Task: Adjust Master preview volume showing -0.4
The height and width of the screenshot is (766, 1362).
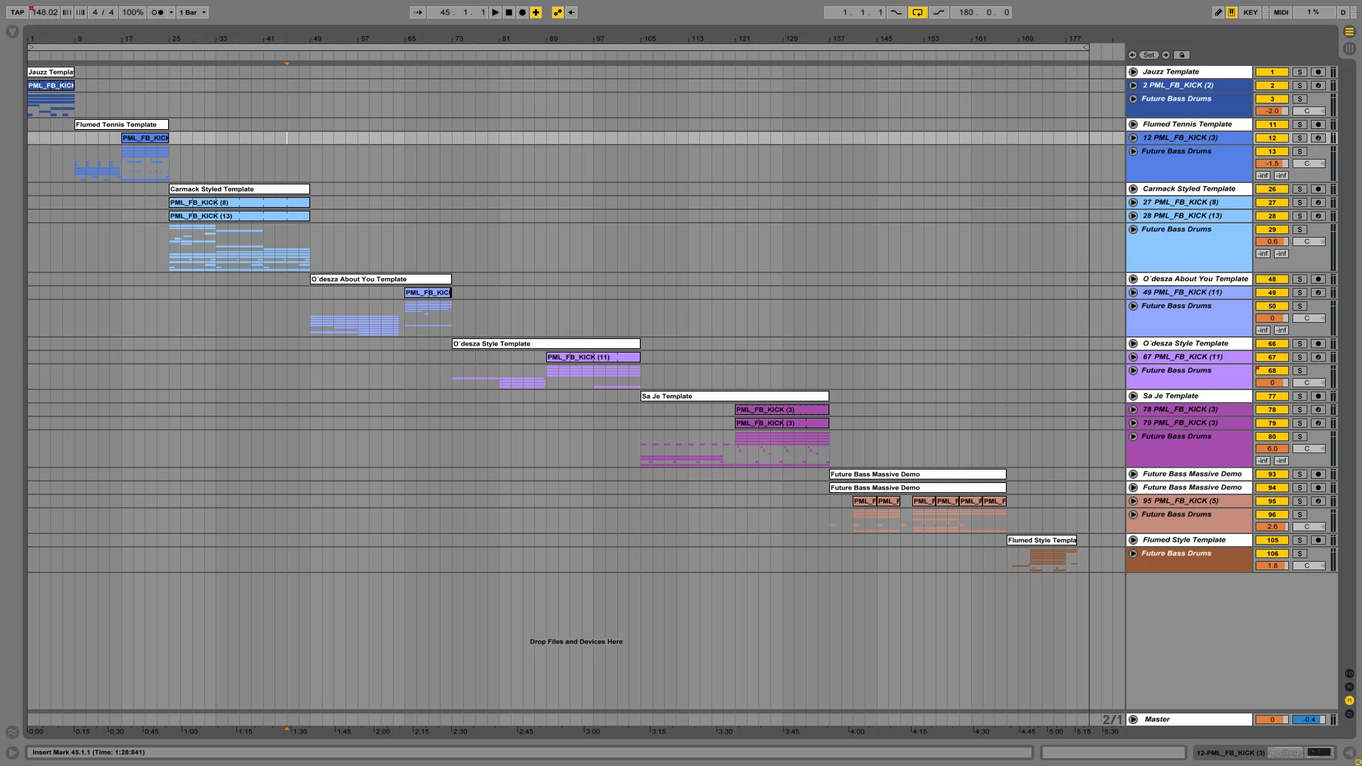Action: click(x=1309, y=719)
